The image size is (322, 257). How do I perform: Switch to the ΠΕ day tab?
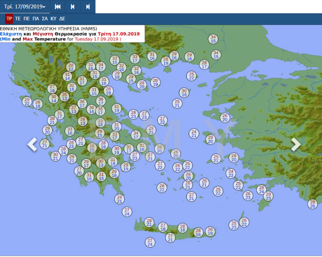coord(27,19)
